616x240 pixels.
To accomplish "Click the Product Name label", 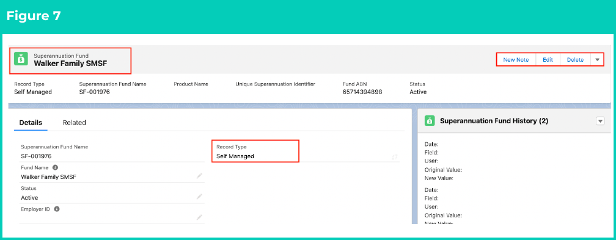I will click(191, 84).
